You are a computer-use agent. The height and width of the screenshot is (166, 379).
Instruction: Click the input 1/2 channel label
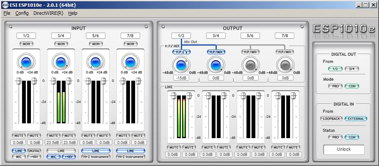coord(26,35)
